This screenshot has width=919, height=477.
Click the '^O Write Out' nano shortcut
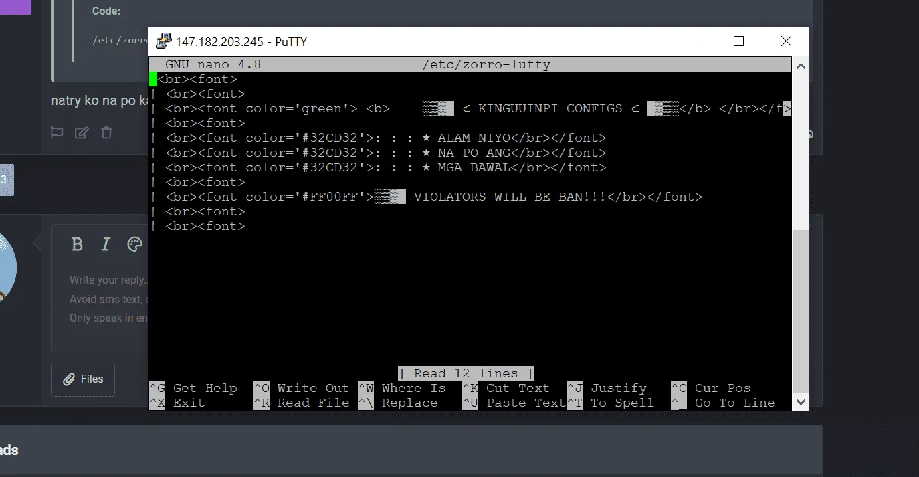click(302, 388)
